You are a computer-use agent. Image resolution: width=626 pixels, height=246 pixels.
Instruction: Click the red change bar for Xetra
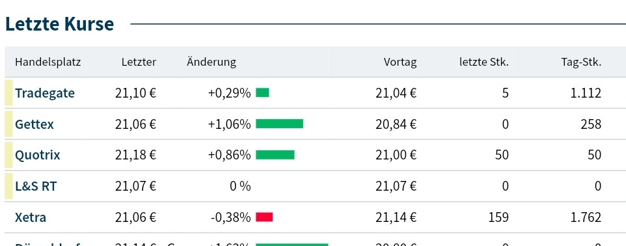pos(264,217)
